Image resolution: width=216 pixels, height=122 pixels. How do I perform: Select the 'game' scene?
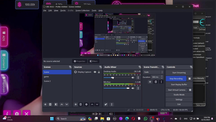tap(57, 77)
